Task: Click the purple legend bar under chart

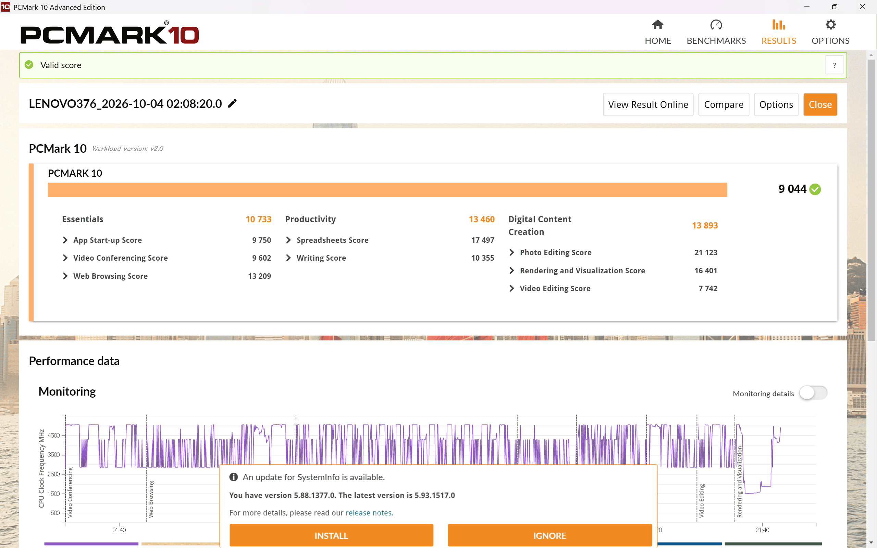Action: (91, 544)
